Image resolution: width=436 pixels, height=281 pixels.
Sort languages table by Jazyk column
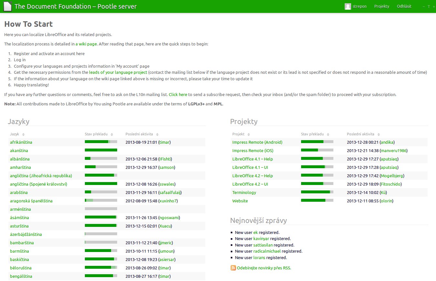pyautogui.click(x=17, y=134)
